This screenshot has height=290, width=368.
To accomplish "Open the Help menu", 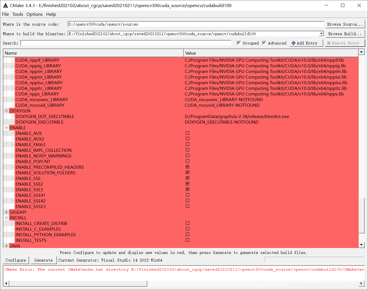I will (51, 14).
